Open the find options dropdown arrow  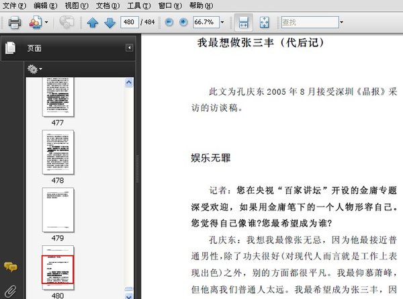tap(342, 22)
